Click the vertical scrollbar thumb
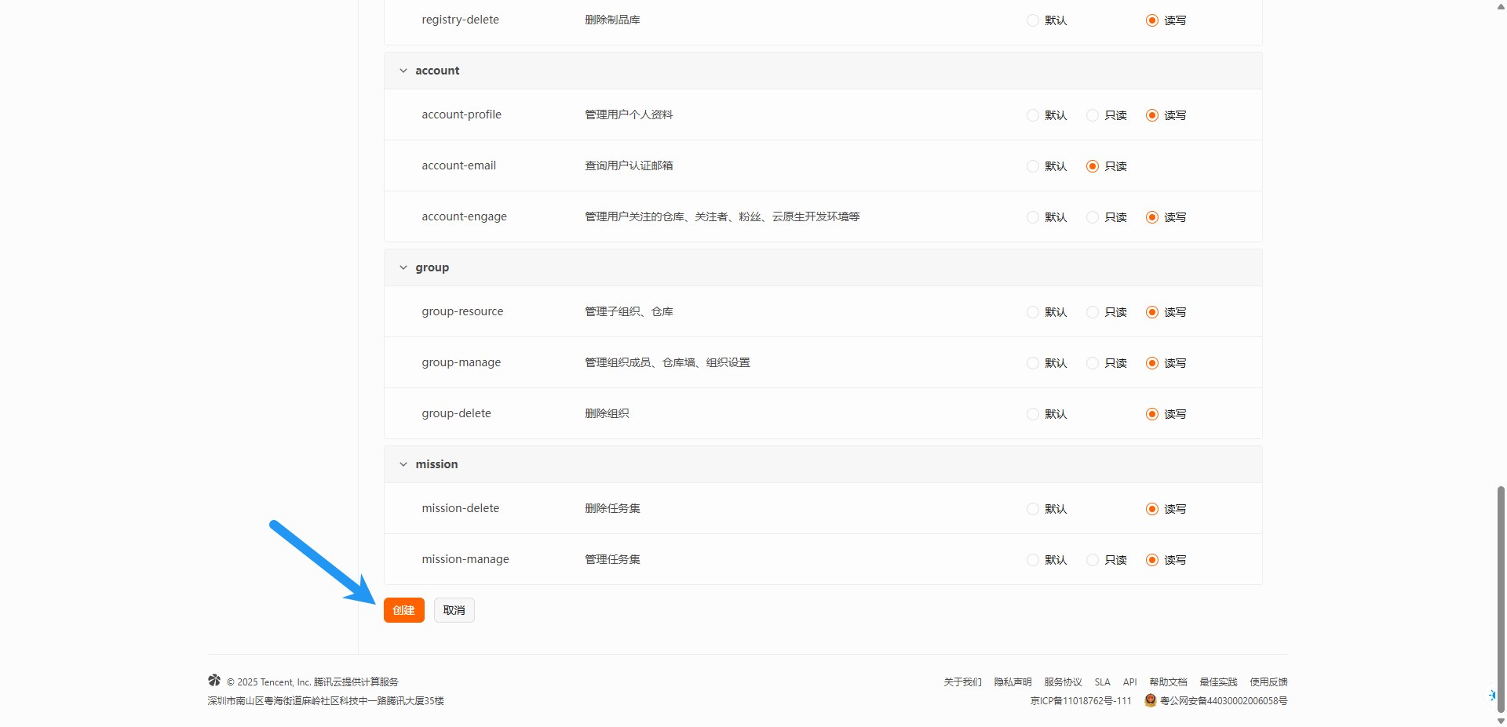This screenshot has height=727, width=1507. [x=1501, y=596]
